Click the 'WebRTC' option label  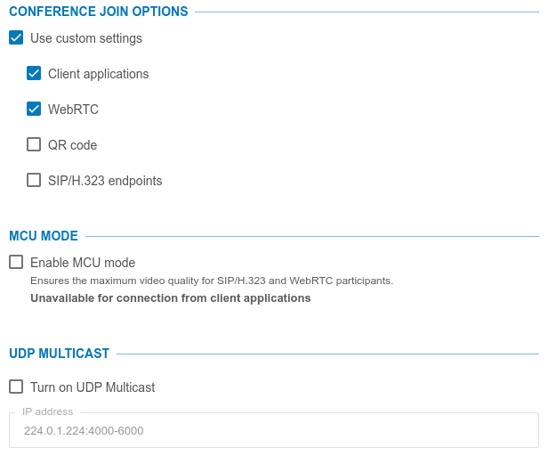click(x=73, y=110)
